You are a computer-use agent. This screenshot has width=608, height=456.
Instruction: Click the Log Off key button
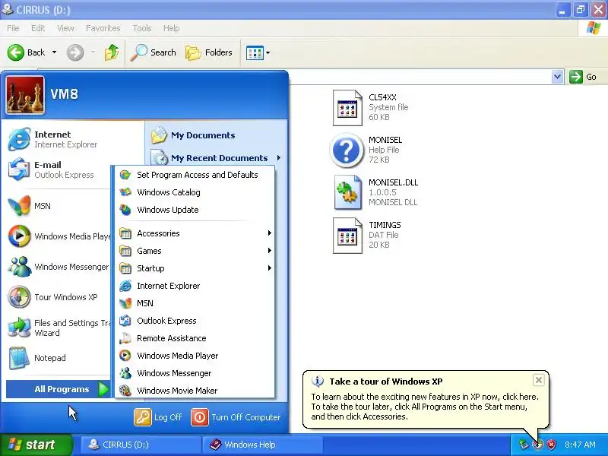pos(158,417)
